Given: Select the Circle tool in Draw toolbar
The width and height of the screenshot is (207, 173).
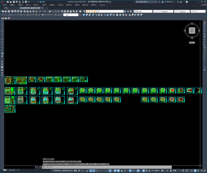Looking at the screenshot, I should pyautogui.click(x=2, y=39).
